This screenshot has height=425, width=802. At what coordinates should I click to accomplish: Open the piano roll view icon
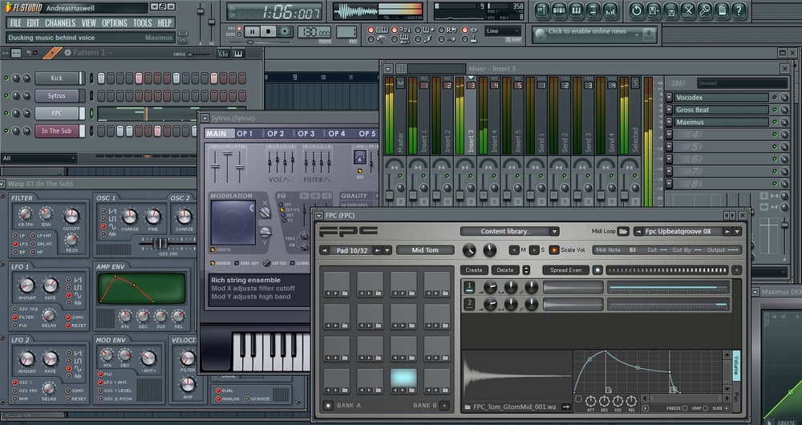576,10
